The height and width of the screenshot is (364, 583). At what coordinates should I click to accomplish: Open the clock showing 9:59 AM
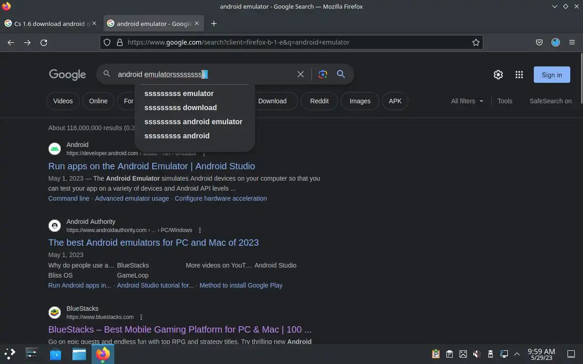541,354
